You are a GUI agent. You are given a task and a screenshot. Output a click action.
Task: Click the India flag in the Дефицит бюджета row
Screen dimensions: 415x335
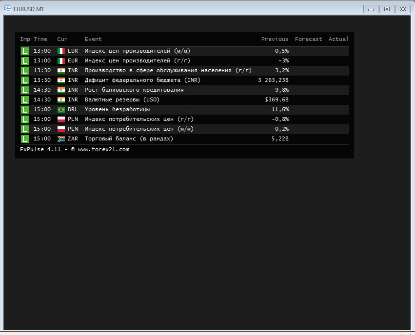click(61, 80)
